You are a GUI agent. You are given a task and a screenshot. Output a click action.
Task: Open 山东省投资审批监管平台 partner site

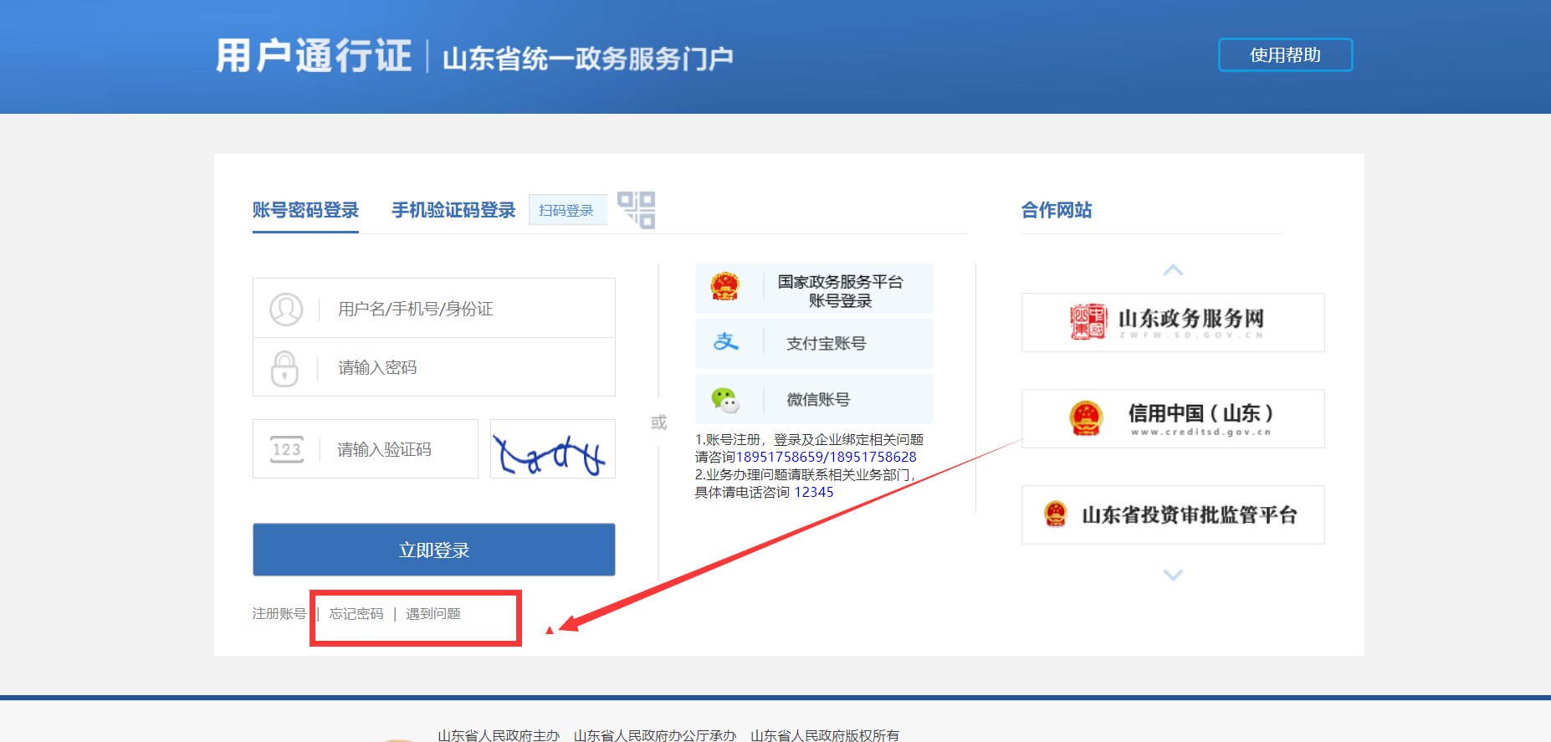pos(1173,514)
